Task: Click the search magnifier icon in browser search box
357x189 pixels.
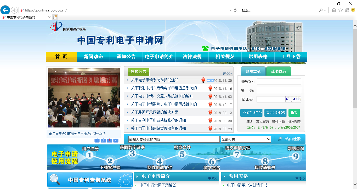Action: (x=321, y=10)
